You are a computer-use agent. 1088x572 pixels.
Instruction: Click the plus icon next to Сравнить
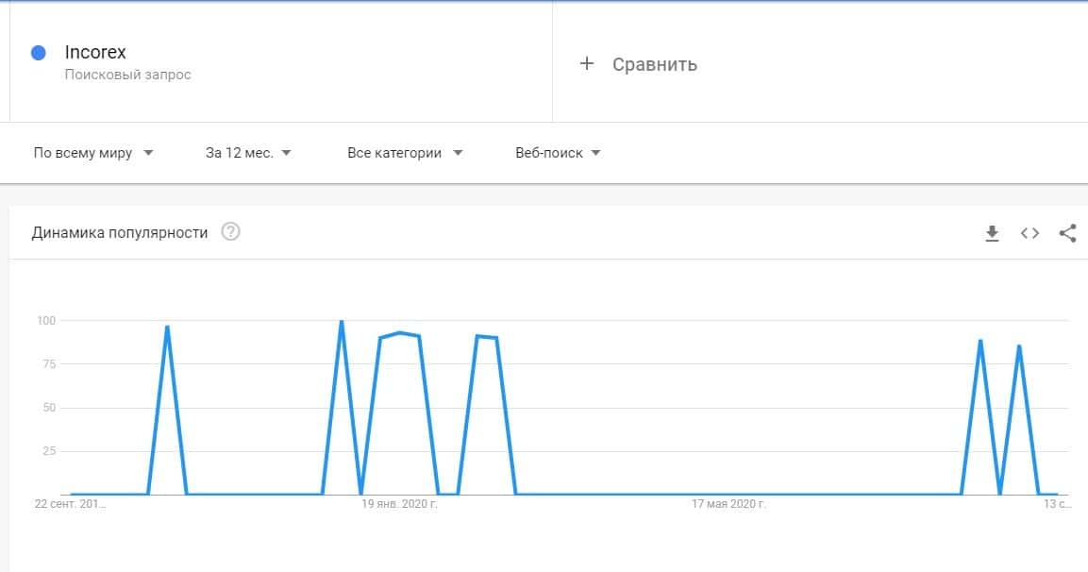pos(587,63)
